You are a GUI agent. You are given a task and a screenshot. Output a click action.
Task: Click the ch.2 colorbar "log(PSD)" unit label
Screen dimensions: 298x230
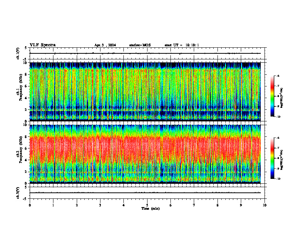(282, 160)
